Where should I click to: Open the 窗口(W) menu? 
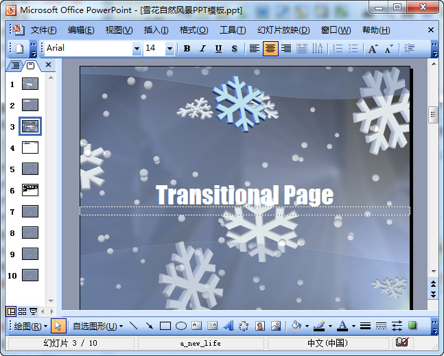tap(336, 30)
